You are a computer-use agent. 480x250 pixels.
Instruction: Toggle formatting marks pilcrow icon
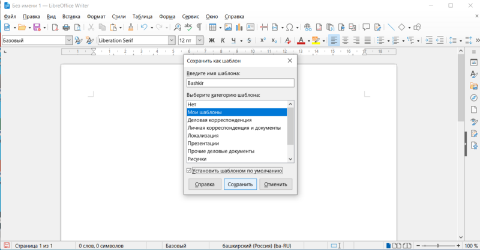tap(199, 27)
